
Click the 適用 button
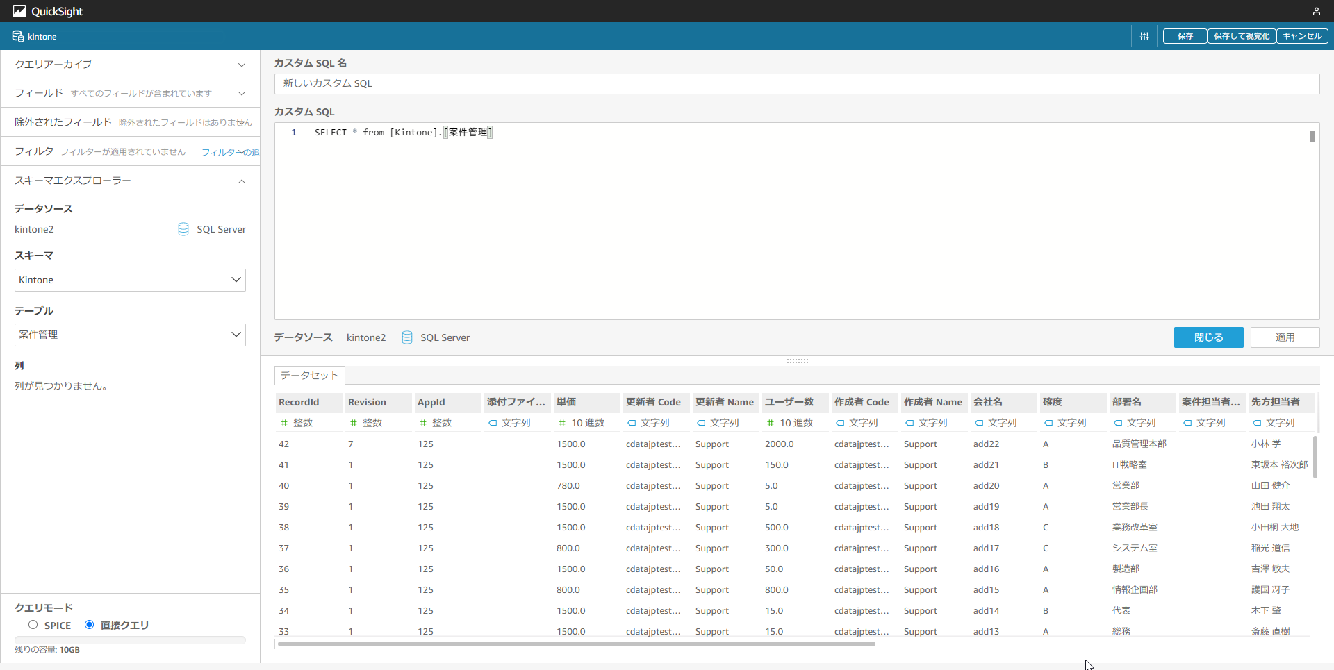(x=1285, y=337)
